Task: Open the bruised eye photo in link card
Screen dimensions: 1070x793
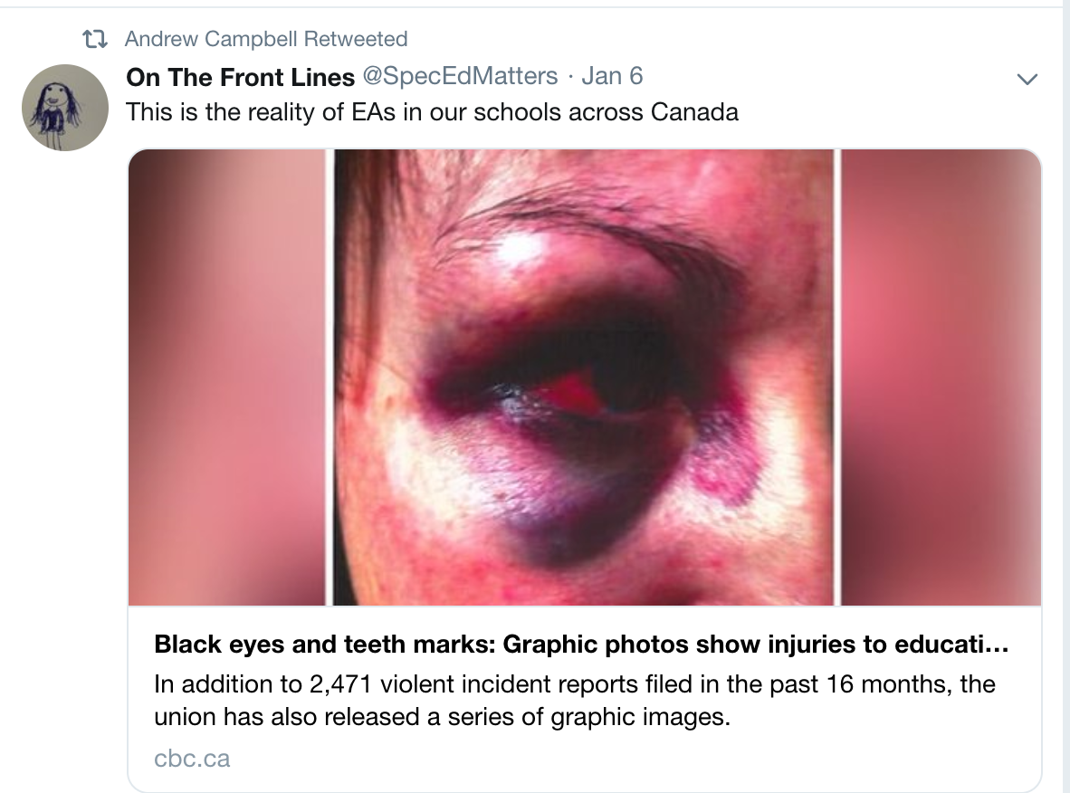Action: 586,377
